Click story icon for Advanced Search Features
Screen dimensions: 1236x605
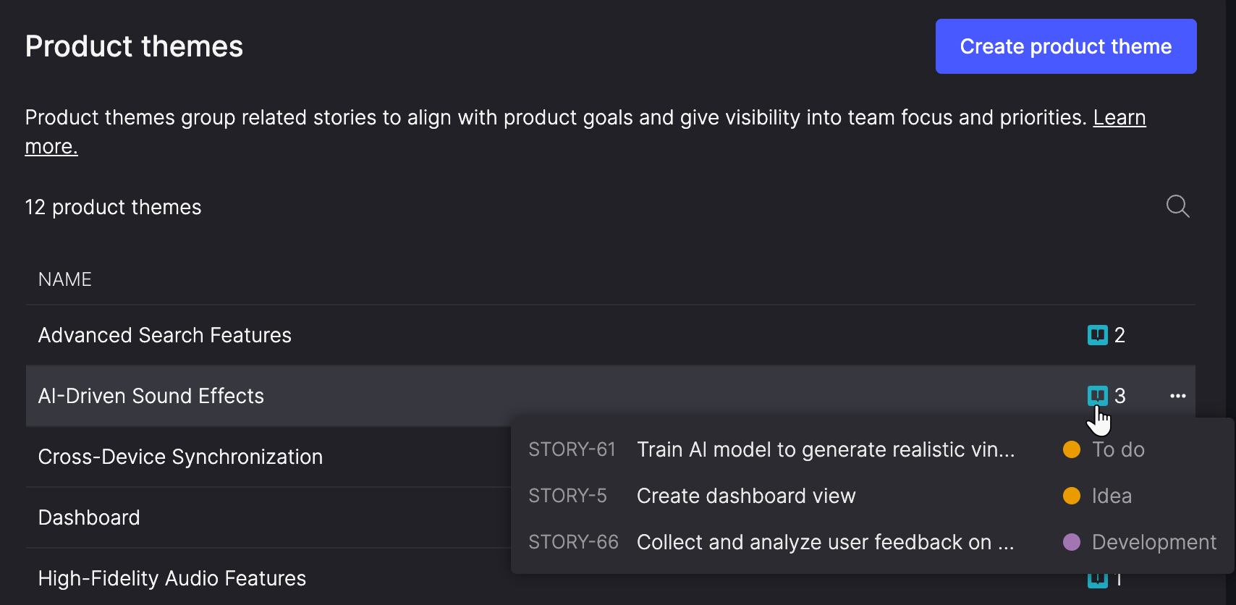(1097, 335)
